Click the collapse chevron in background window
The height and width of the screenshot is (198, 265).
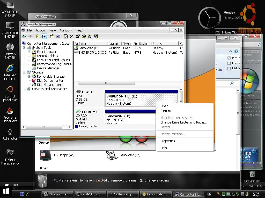tap(231, 51)
